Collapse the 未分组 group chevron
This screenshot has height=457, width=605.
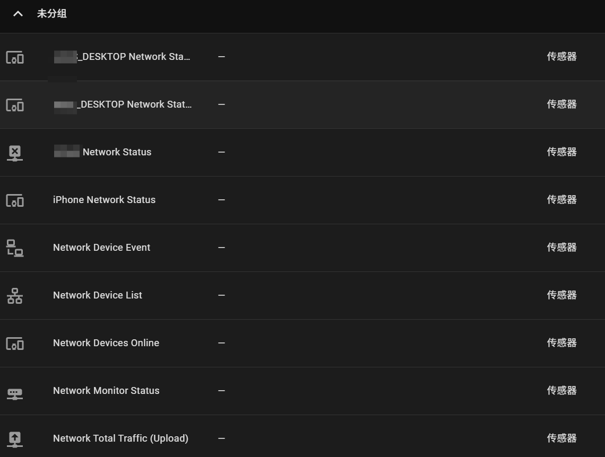tap(18, 14)
